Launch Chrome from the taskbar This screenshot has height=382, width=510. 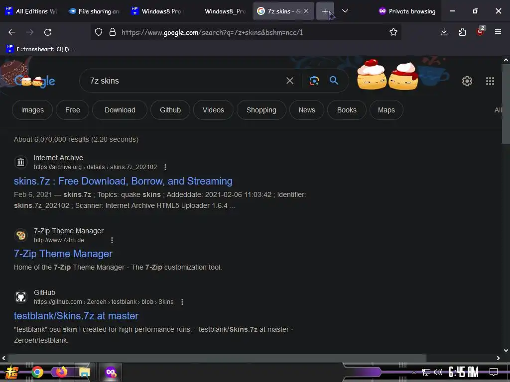(x=37, y=372)
